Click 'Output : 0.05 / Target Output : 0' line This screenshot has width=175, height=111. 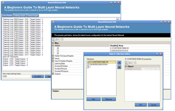pos(15,59)
